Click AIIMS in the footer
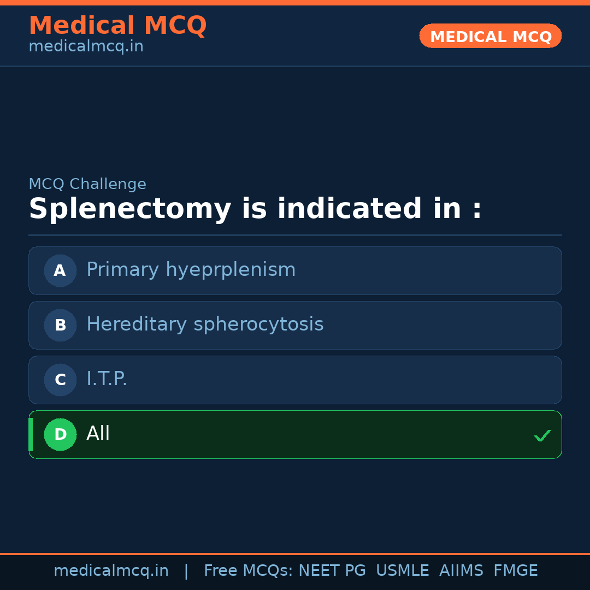The width and height of the screenshot is (590, 590). (x=461, y=571)
